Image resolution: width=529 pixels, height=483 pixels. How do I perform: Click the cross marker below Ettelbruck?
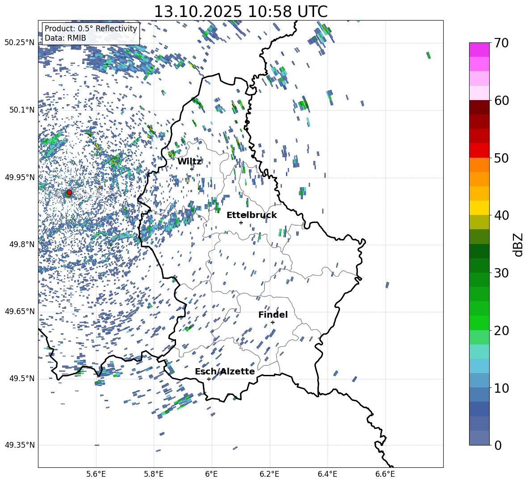point(241,223)
